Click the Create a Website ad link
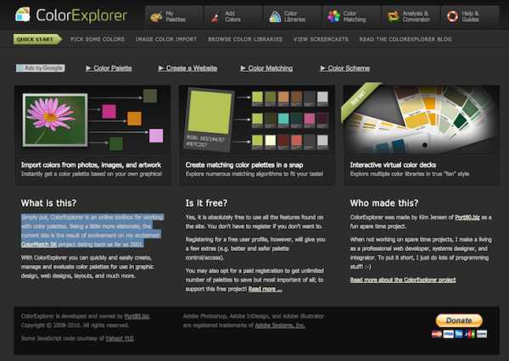The height and width of the screenshot is (361, 509). pyautogui.click(x=193, y=68)
